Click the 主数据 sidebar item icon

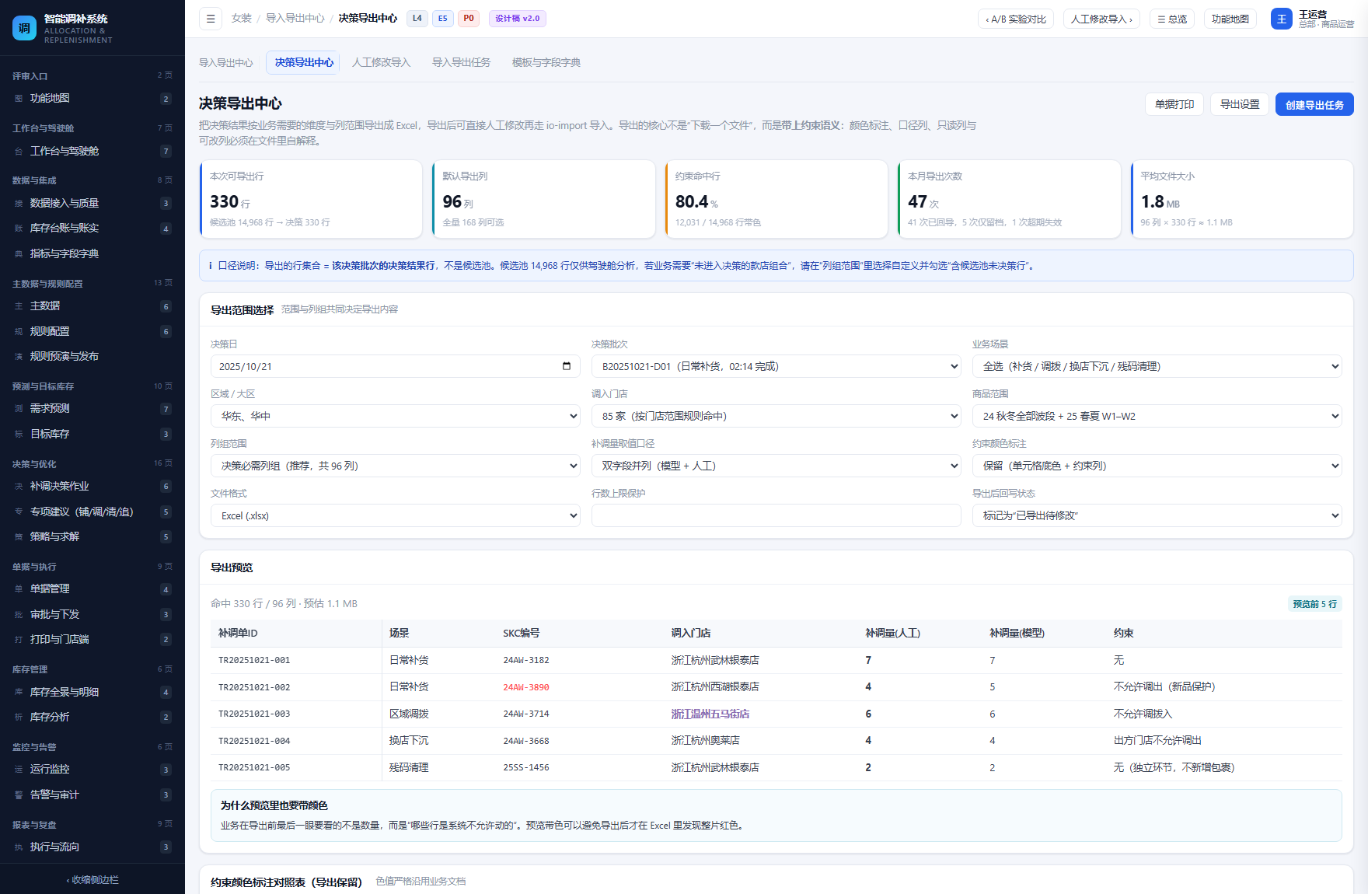(x=19, y=306)
